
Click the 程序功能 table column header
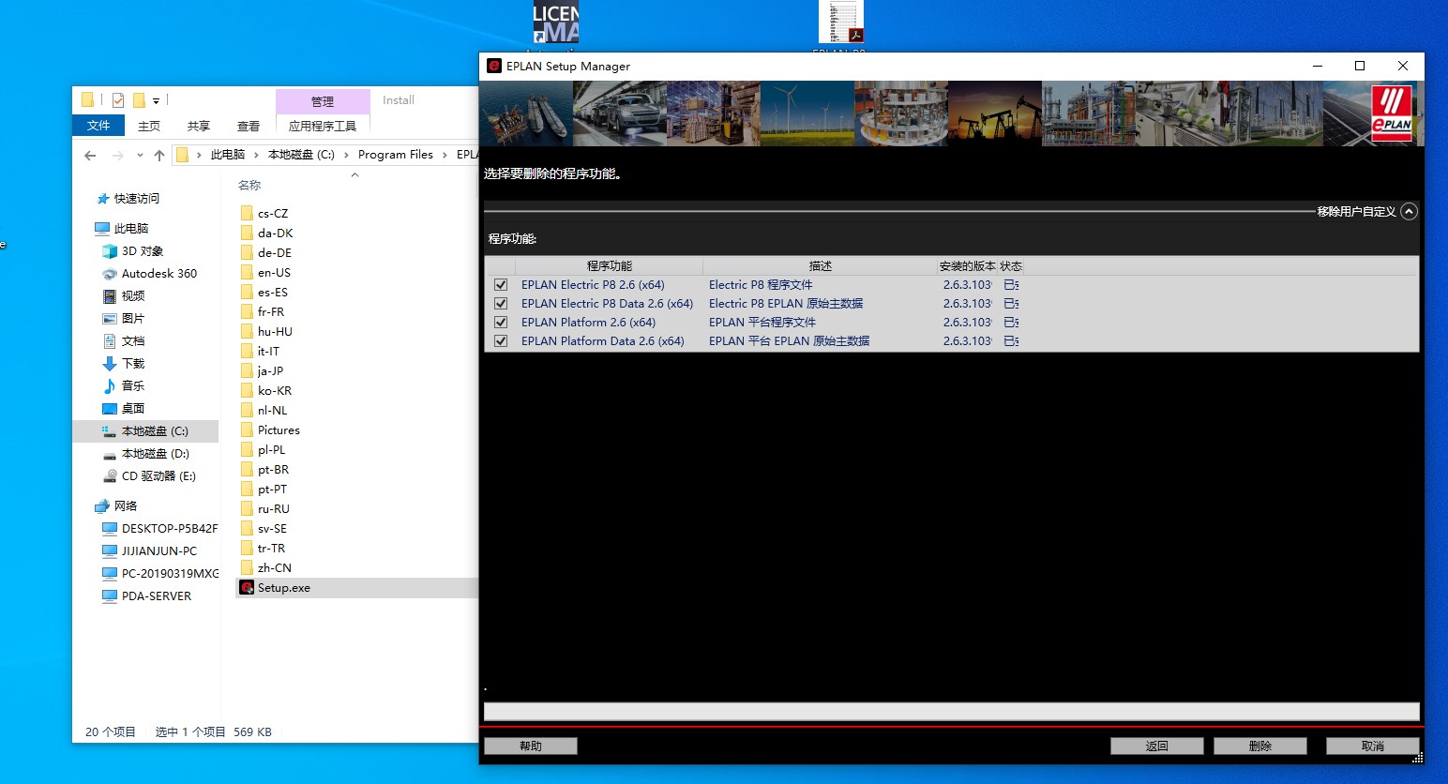pyautogui.click(x=610, y=266)
